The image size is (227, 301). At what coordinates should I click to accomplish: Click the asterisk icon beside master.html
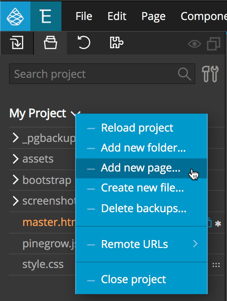point(218,224)
